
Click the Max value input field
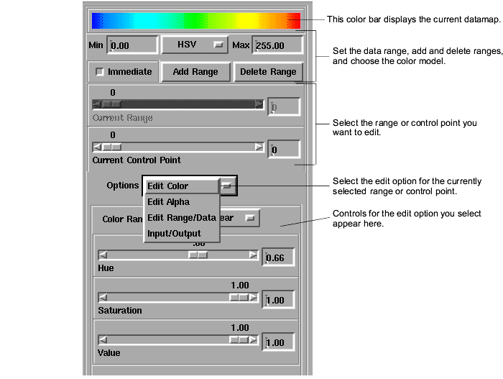[x=277, y=45]
